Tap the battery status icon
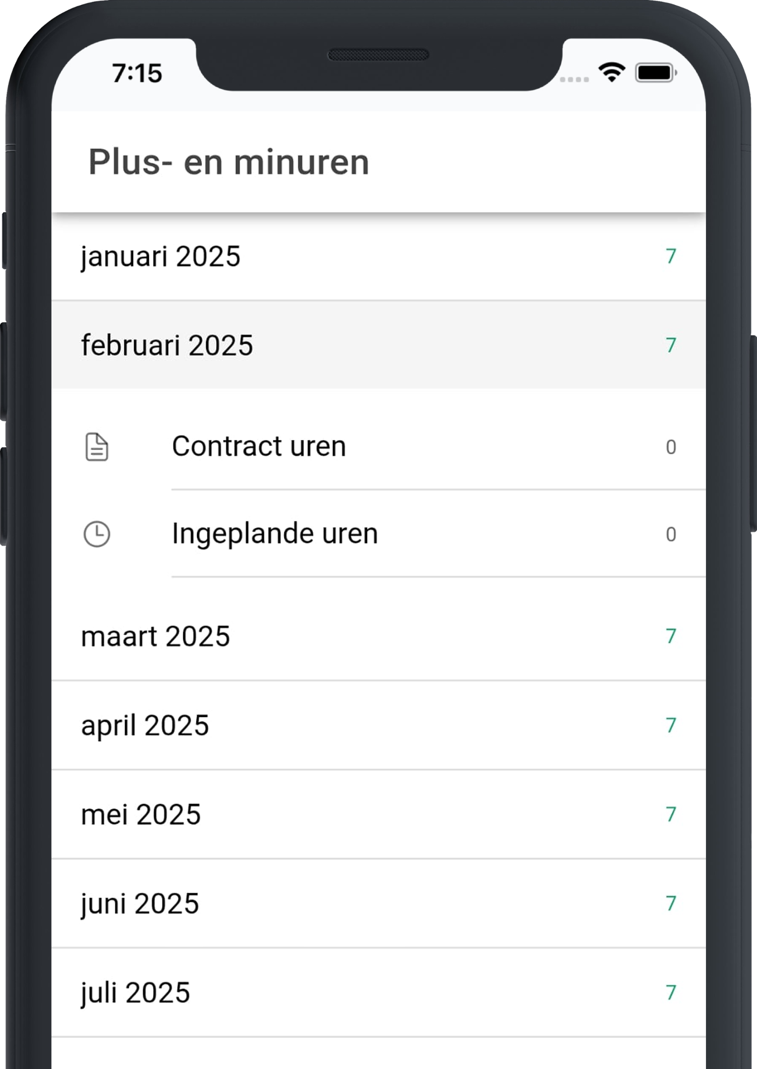This screenshot has height=1069, width=757. click(x=656, y=73)
